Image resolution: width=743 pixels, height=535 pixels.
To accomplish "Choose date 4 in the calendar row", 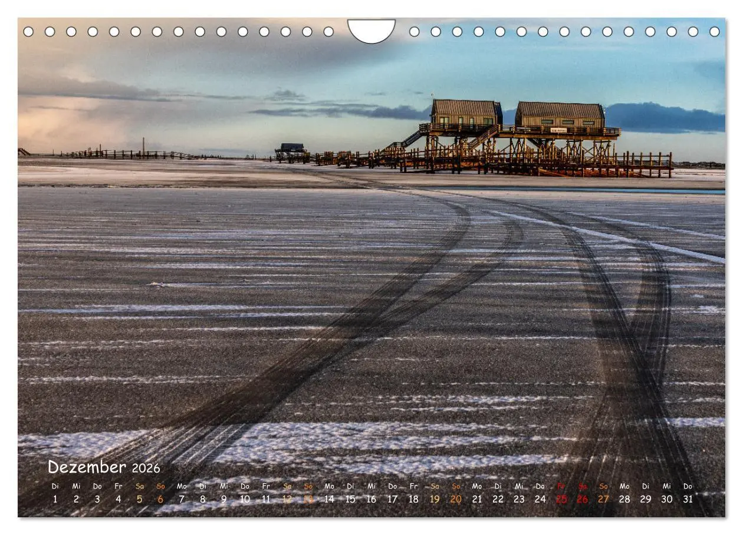I will 119,499.
